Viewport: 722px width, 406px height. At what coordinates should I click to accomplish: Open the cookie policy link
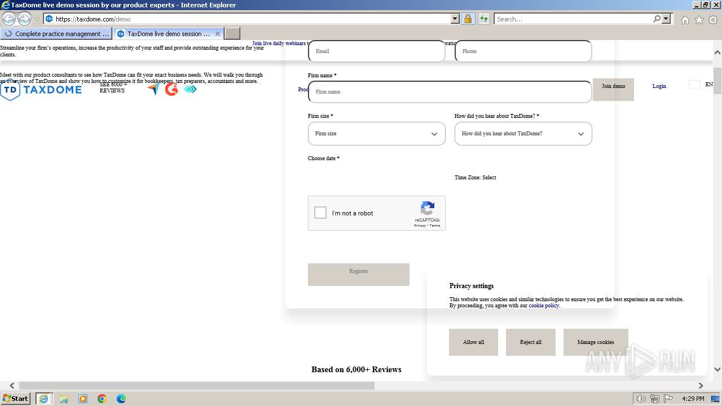coord(544,306)
